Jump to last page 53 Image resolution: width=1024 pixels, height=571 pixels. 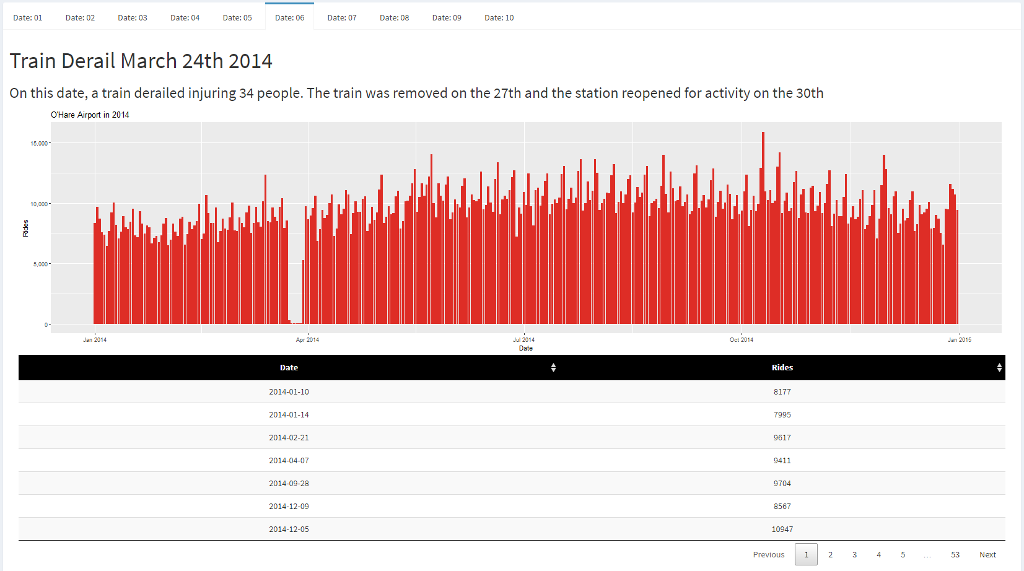point(955,554)
